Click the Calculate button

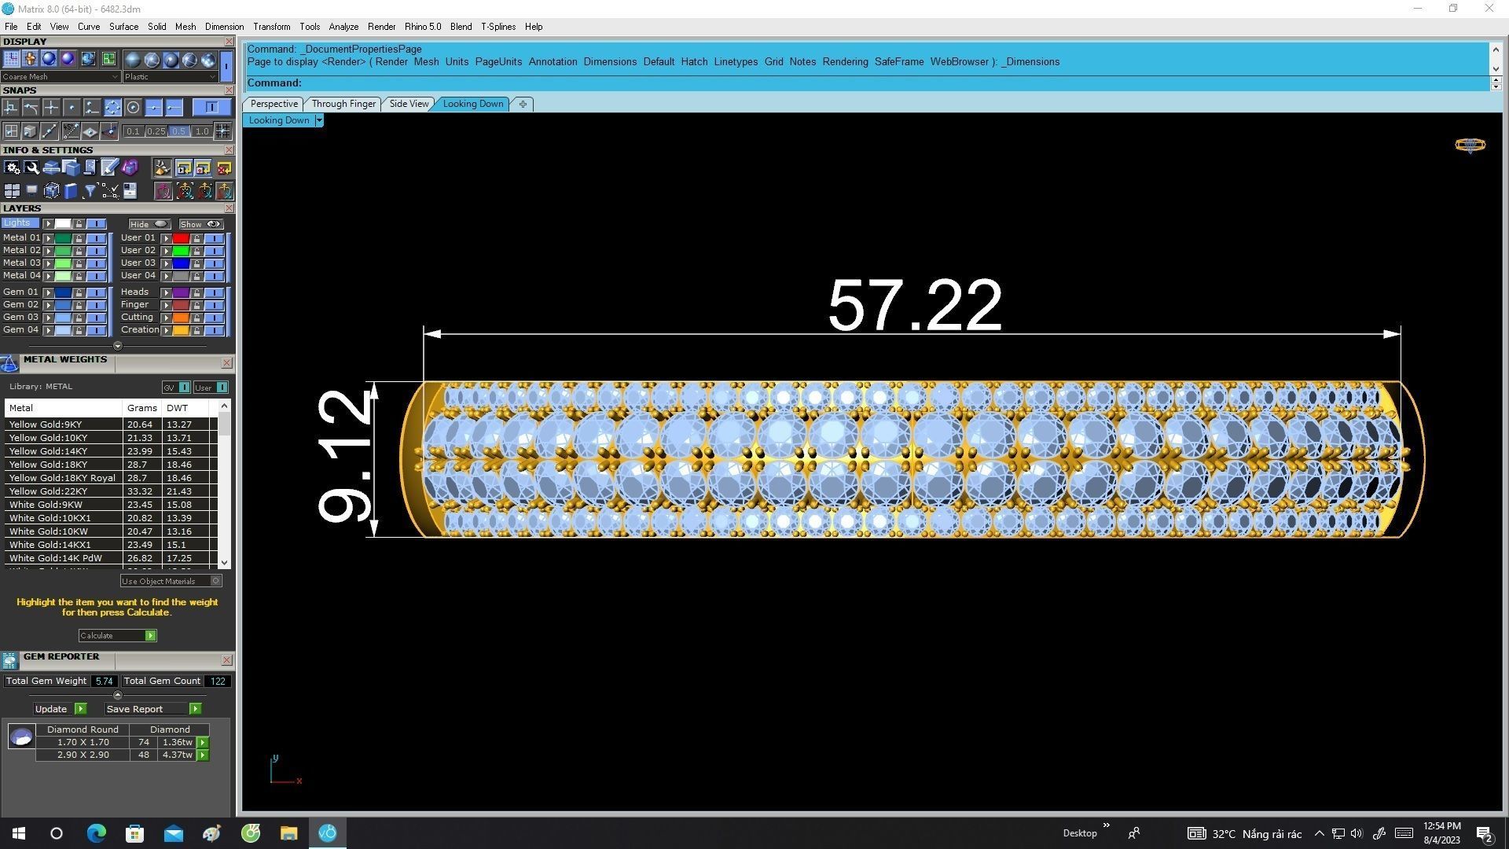pyautogui.click(x=118, y=635)
